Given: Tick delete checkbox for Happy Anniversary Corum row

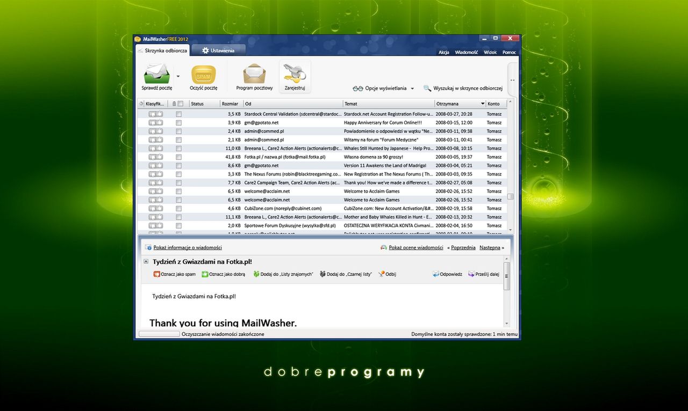Looking at the screenshot, I should click(179, 123).
